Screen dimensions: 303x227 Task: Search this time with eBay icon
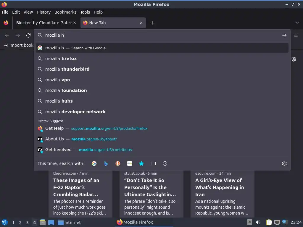[x=130, y=163]
